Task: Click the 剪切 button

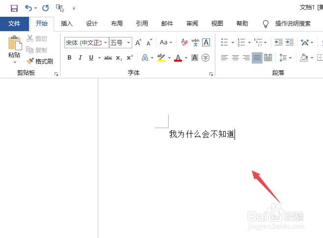Action: point(37,38)
